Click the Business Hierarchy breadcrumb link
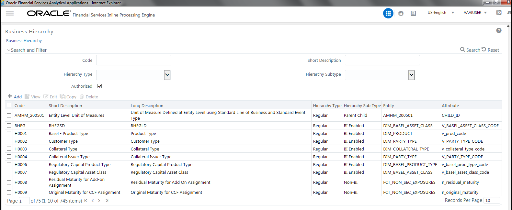This screenshot has width=512, height=210. (24, 41)
